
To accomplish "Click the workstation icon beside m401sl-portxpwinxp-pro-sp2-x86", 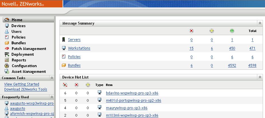I will tap(99, 100).
